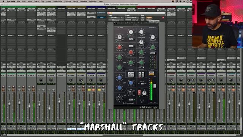Toggle EQ IN switch under EQ TO
243x137 pixels.
click(x=130, y=74)
